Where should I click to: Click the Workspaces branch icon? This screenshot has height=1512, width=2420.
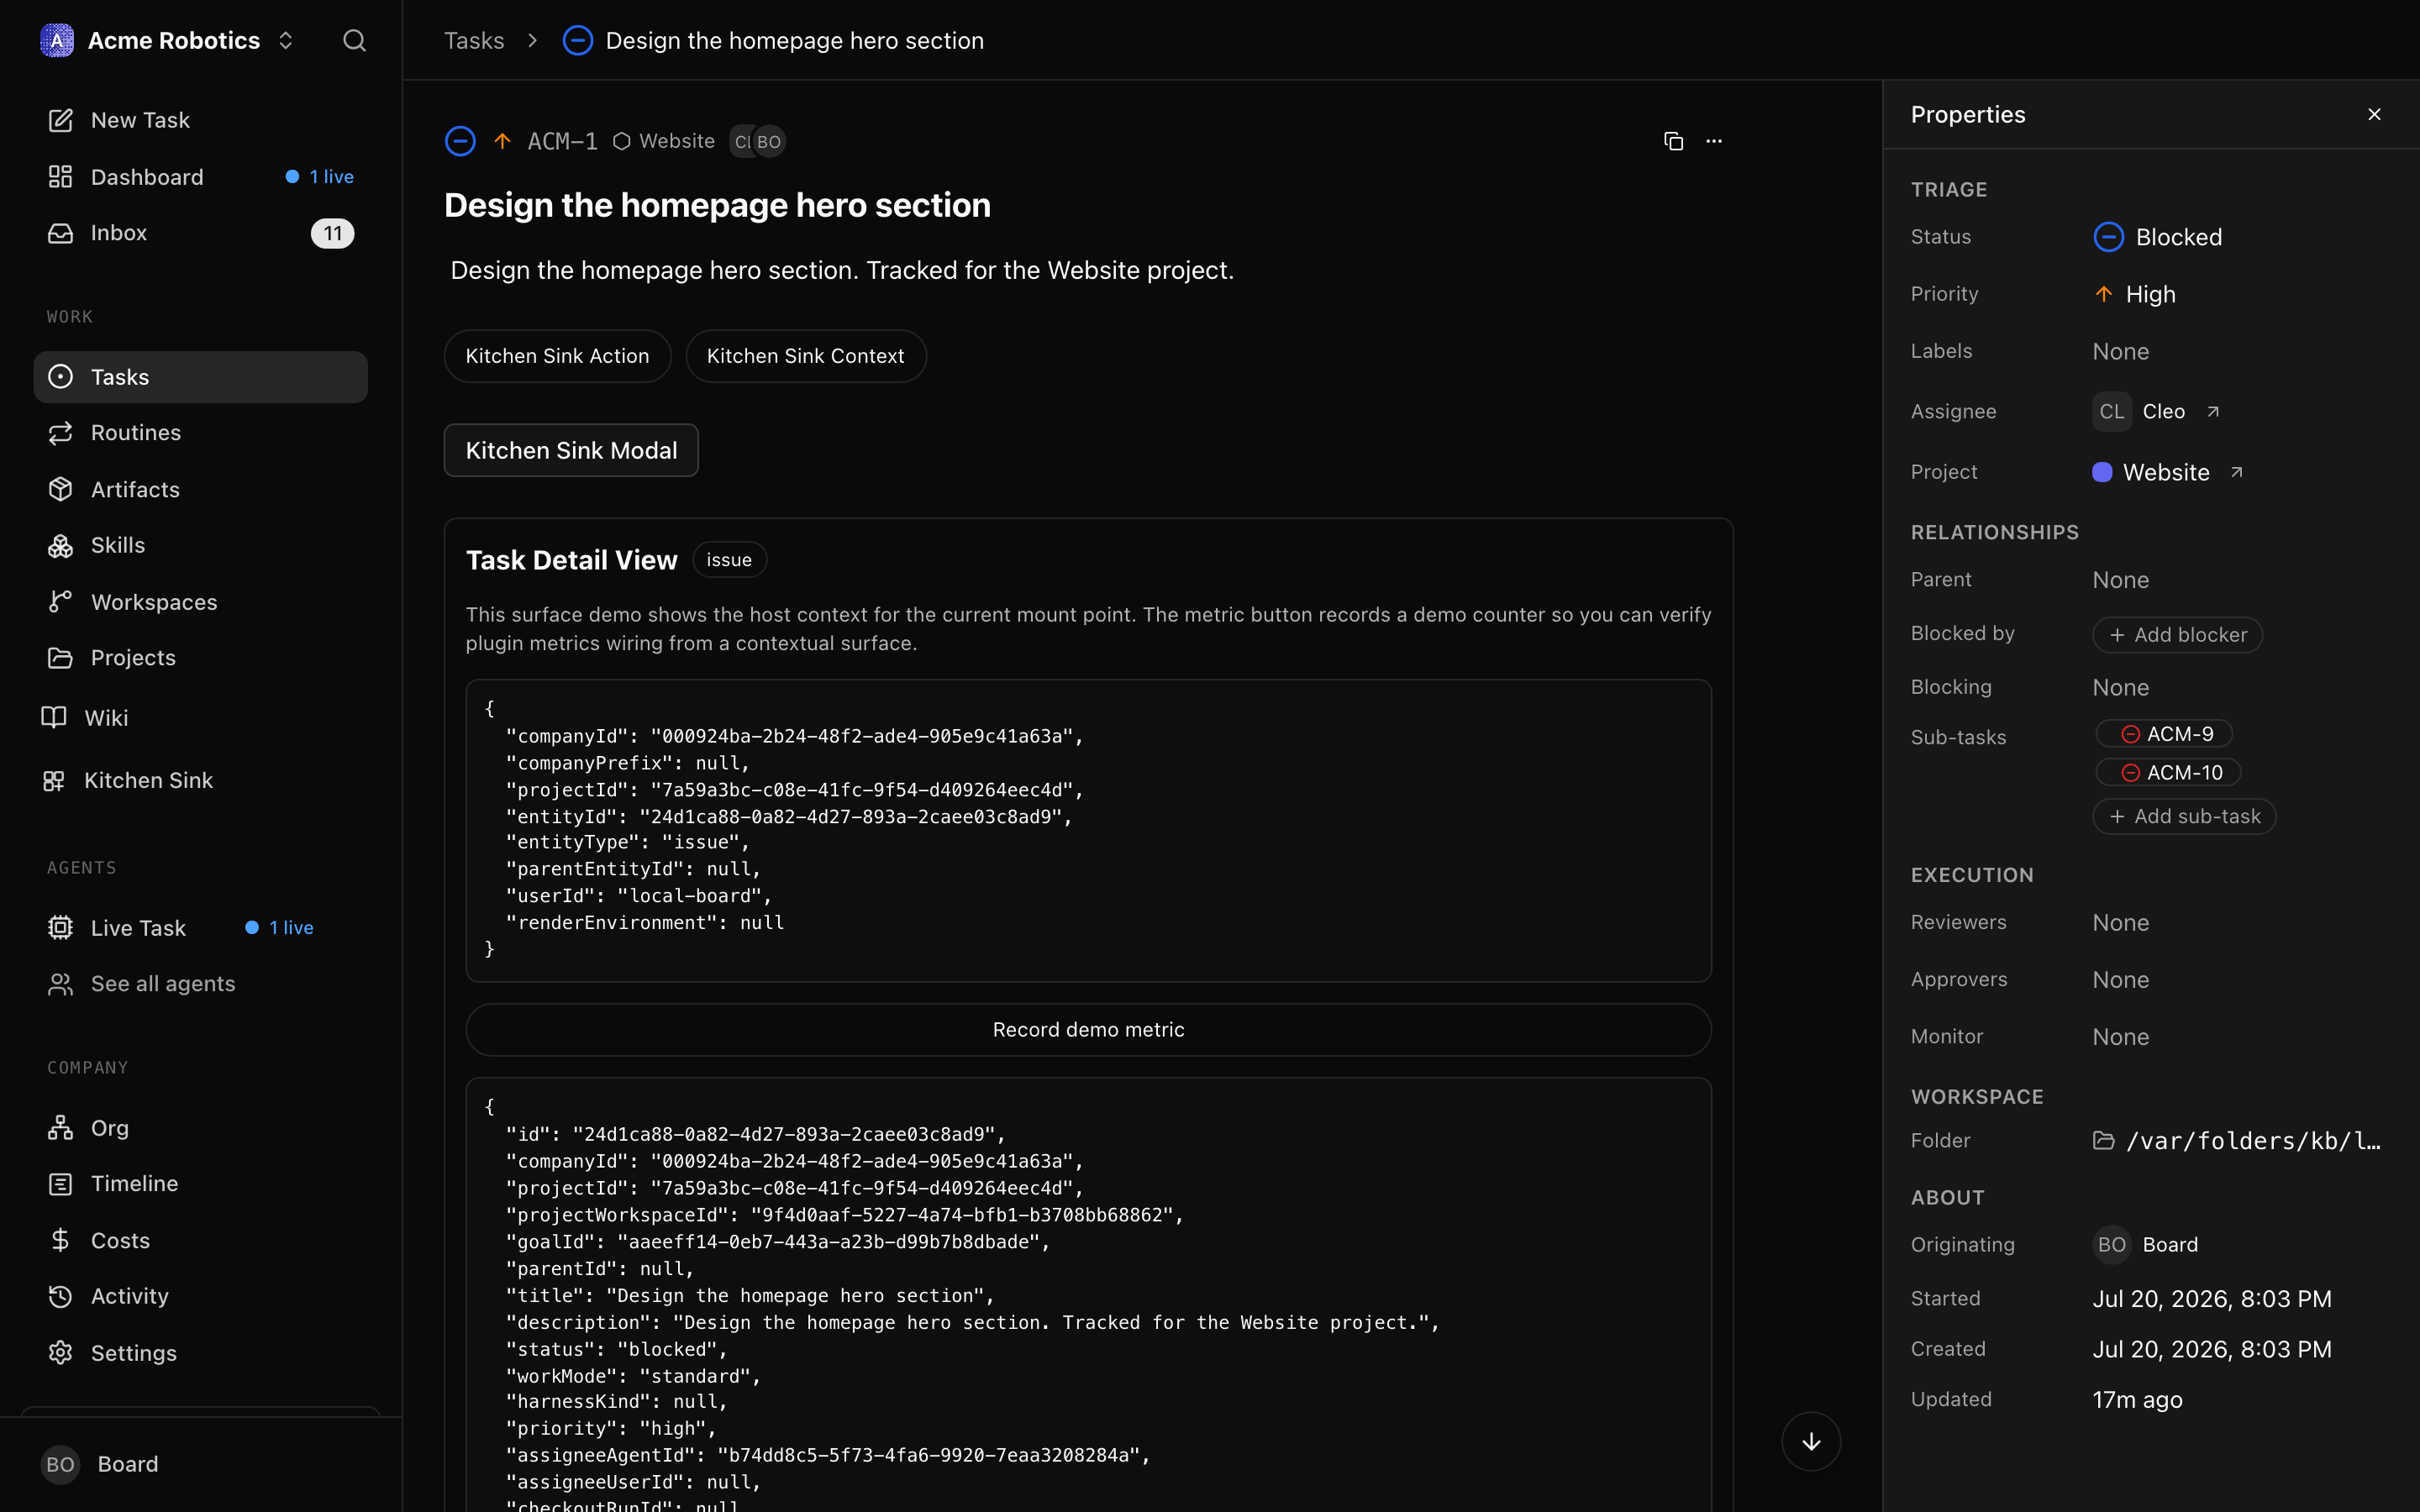[60, 601]
